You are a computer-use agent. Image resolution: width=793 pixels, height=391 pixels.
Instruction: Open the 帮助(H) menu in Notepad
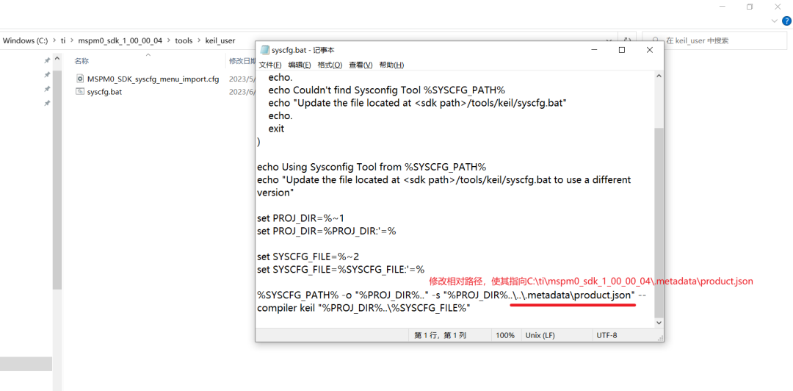click(391, 65)
